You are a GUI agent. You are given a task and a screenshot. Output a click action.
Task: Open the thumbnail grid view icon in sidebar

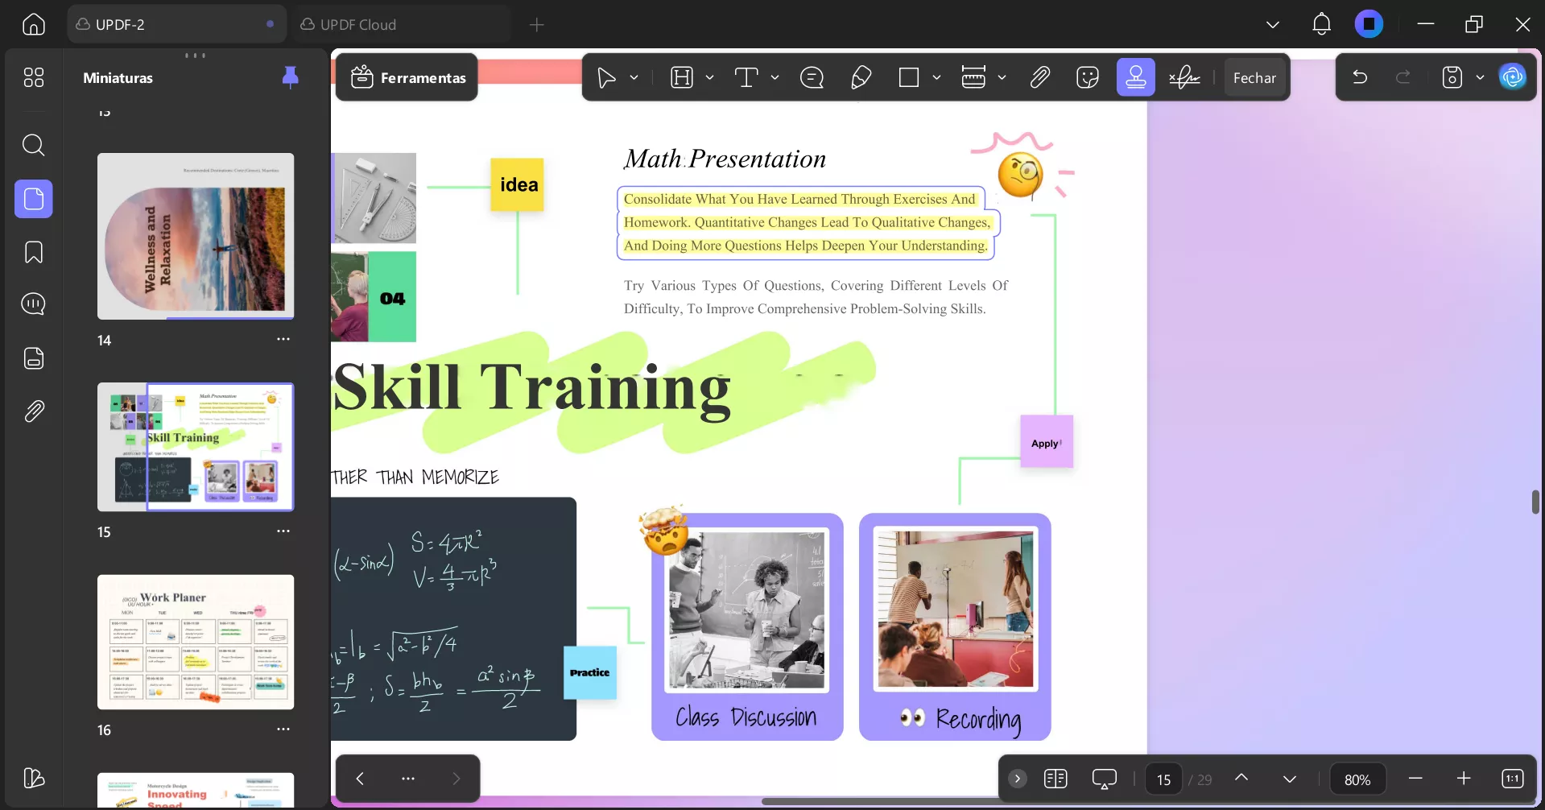coord(34,77)
